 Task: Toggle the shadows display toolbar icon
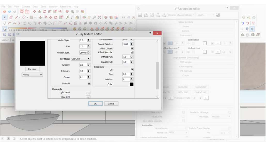point(5,29)
